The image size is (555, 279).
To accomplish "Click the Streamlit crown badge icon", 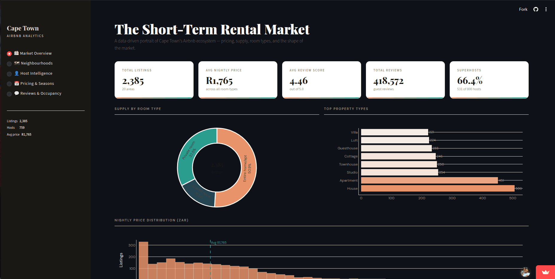I will [x=545, y=272].
